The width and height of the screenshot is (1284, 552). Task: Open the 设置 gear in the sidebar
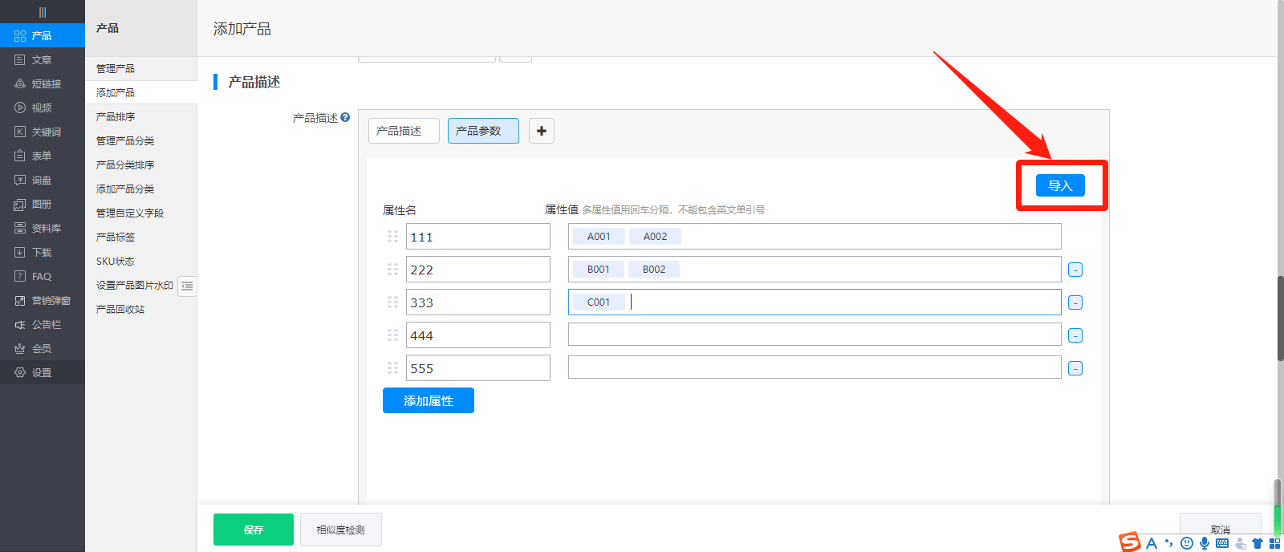(42, 372)
